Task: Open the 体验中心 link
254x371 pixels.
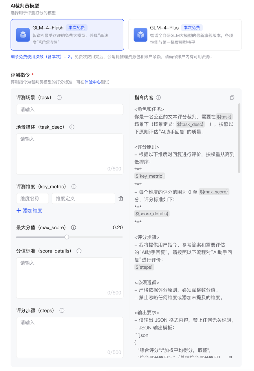Action: coord(93,82)
